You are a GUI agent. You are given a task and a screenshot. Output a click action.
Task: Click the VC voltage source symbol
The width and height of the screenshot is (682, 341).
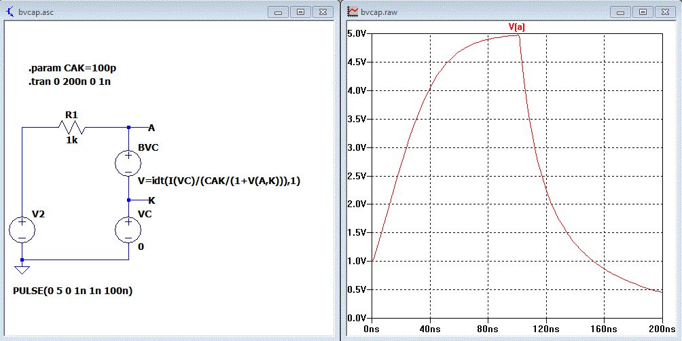(128, 230)
